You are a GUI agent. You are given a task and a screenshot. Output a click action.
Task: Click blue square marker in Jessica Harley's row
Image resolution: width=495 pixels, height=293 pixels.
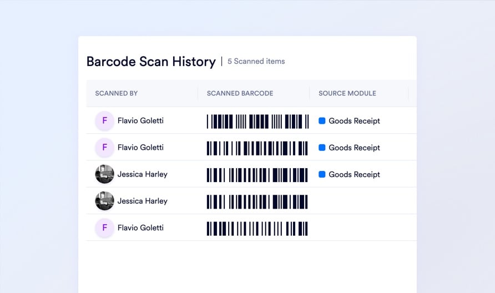coord(322,174)
